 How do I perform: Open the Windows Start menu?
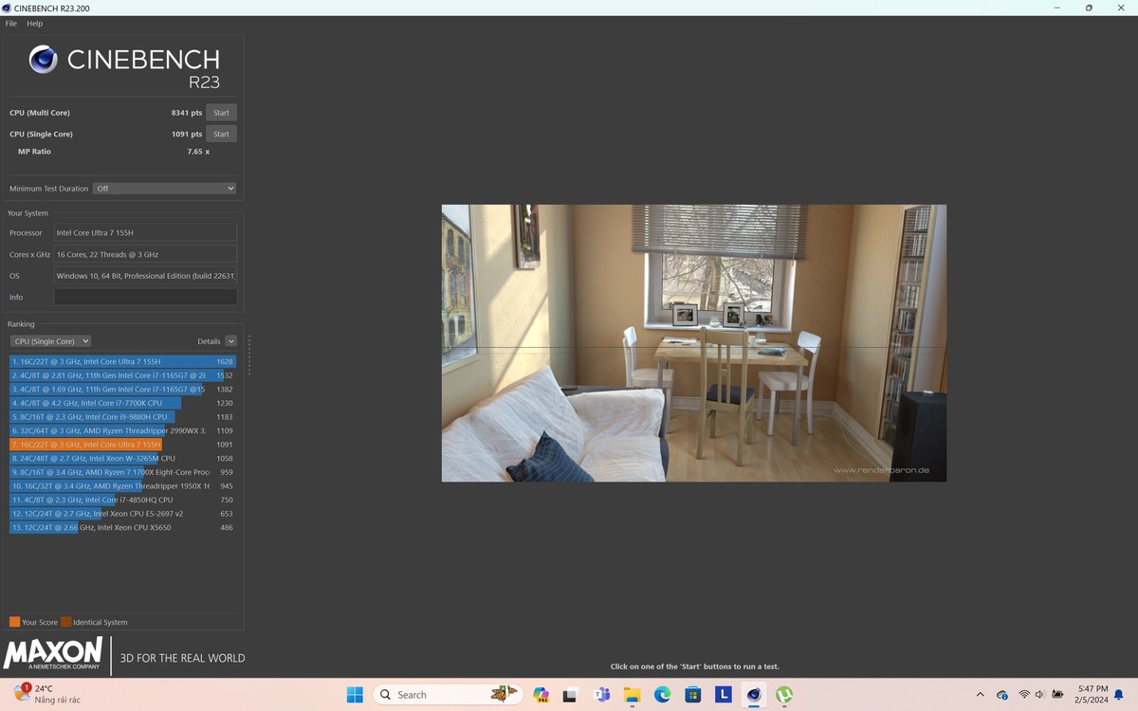(355, 695)
